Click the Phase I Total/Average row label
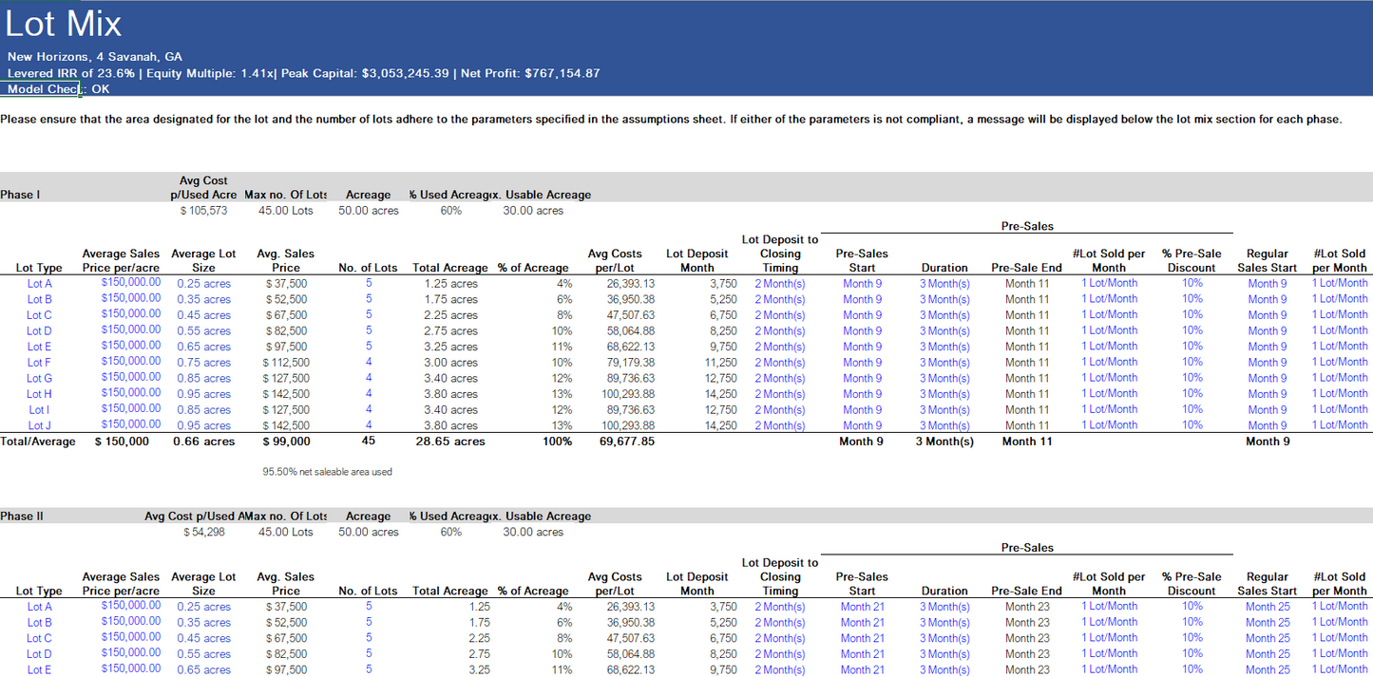This screenshot has width=1373, height=677. (x=38, y=442)
